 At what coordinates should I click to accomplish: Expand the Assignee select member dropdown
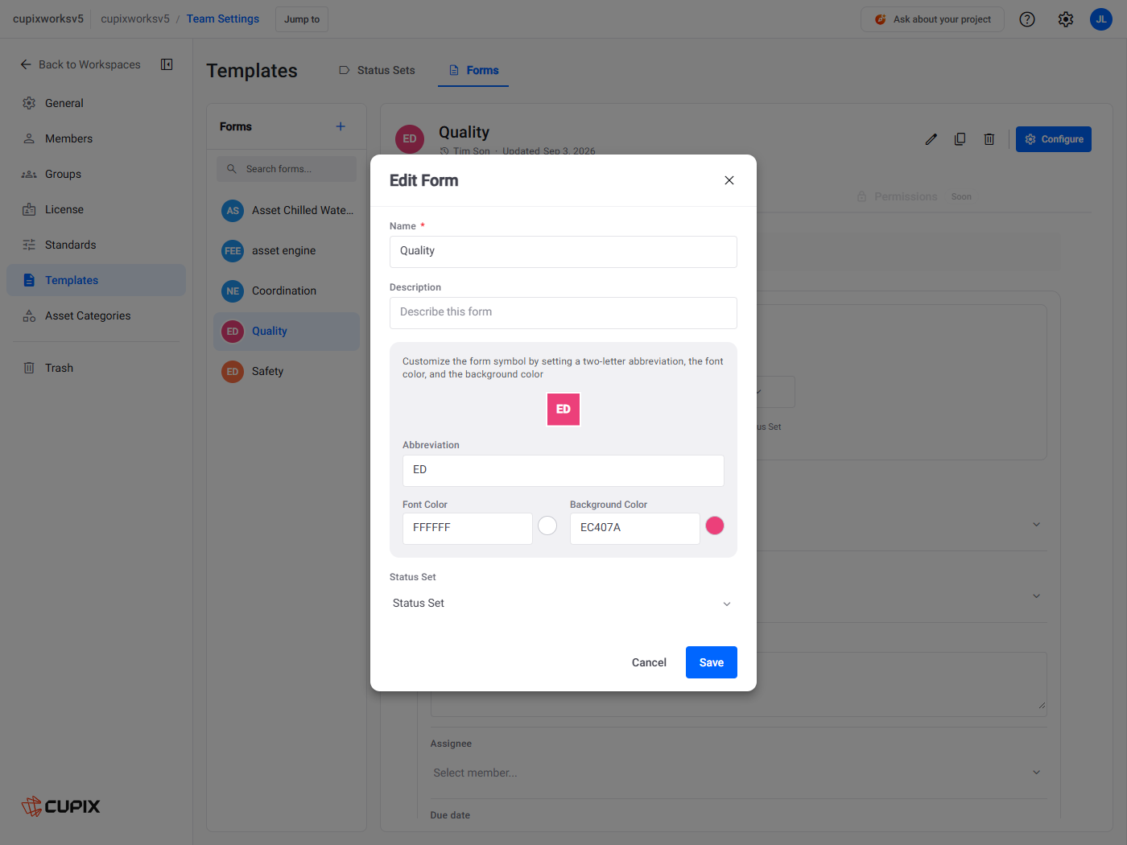(738, 773)
